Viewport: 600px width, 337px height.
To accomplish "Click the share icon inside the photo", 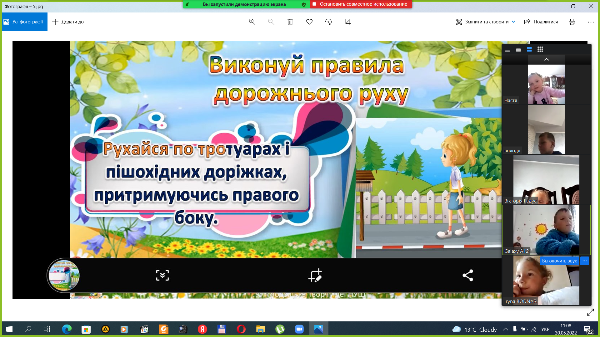I will tap(468, 276).
